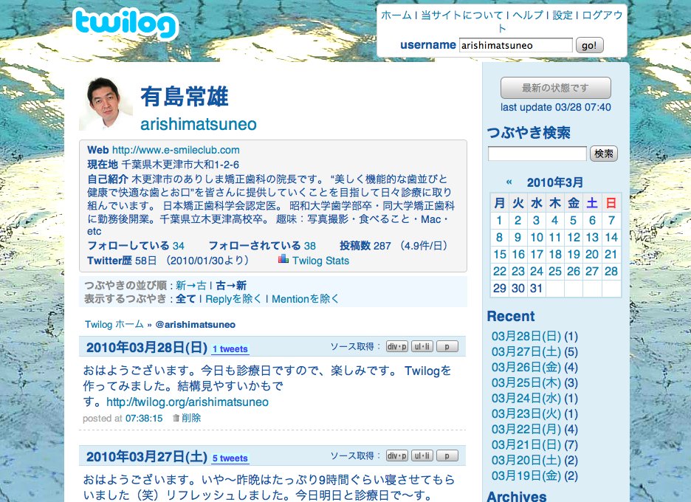
Task: Open the e-smileclub.com web link
Action: click(x=176, y=150)
